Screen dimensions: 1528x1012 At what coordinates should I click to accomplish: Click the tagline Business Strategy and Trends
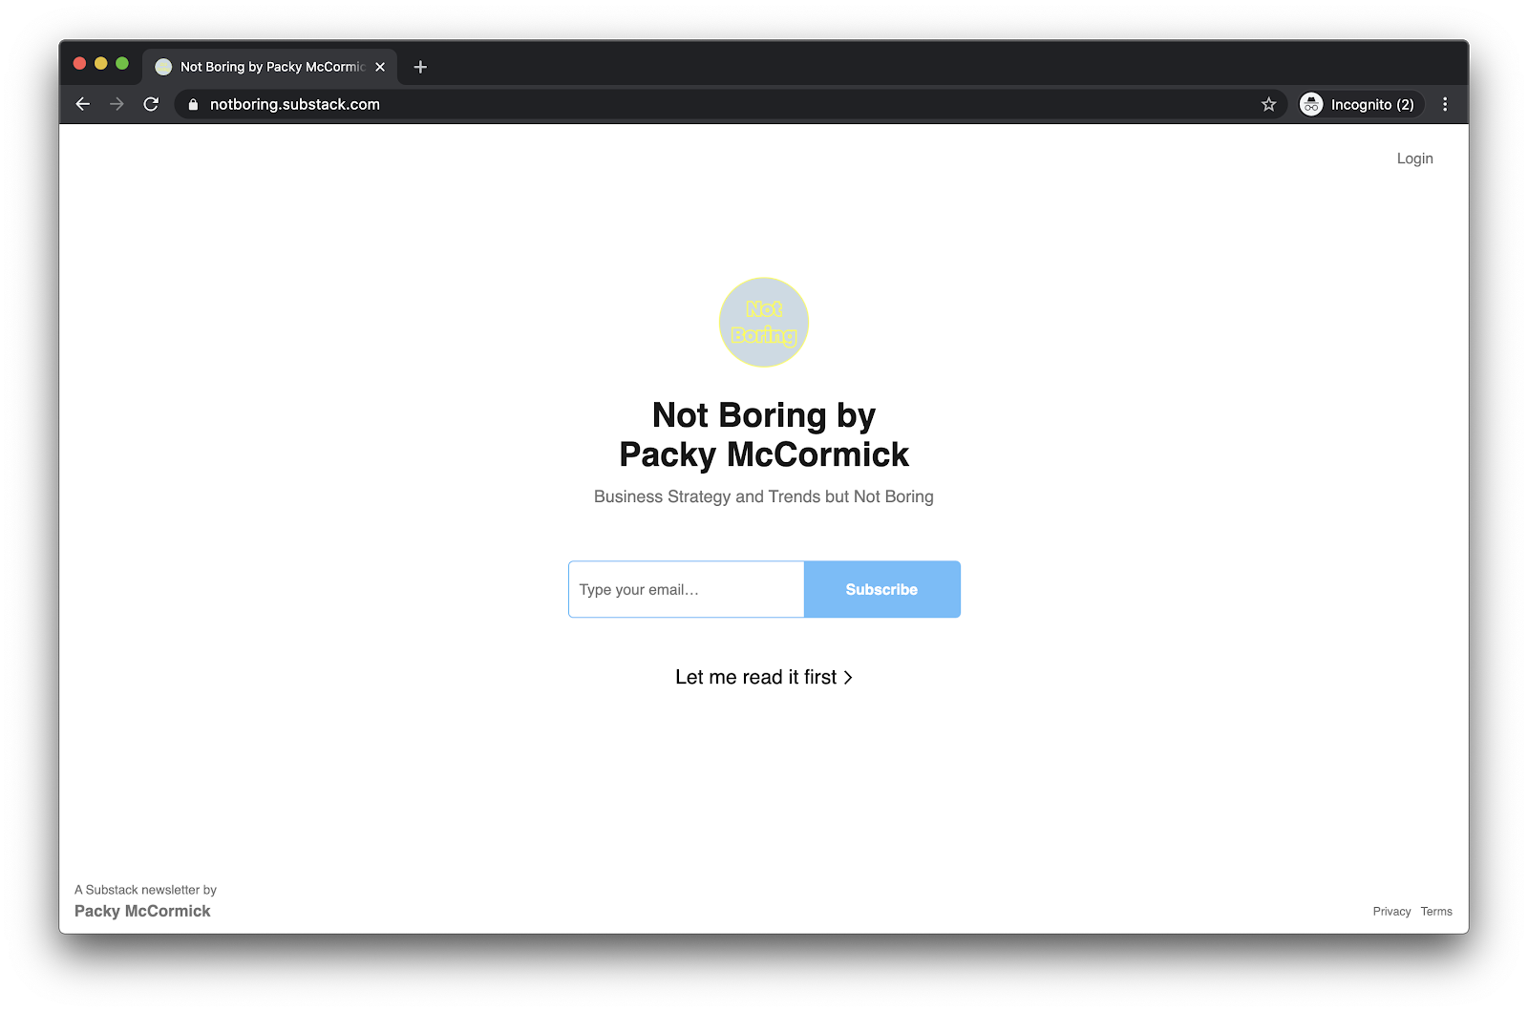point(764,496)
